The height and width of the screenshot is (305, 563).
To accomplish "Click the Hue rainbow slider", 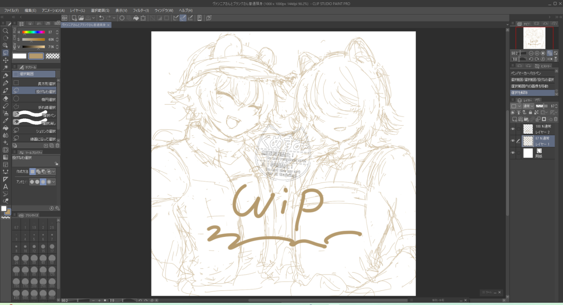I will (x=33, y=32).
